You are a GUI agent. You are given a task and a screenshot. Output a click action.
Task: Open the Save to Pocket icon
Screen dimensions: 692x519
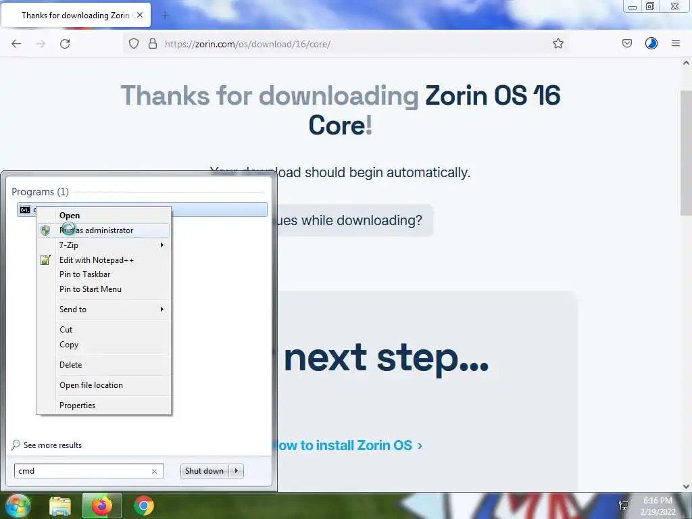click(x=626, y=43)
